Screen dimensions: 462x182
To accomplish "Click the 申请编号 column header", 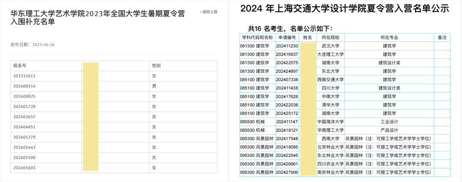I will 287,38.
